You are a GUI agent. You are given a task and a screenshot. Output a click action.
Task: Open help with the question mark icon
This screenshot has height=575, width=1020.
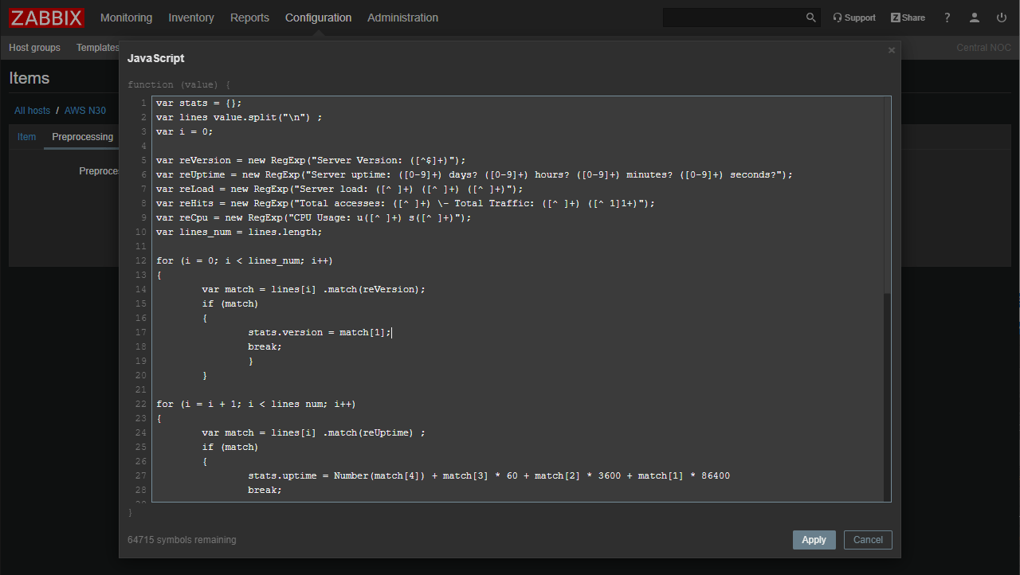click(947, 17)
